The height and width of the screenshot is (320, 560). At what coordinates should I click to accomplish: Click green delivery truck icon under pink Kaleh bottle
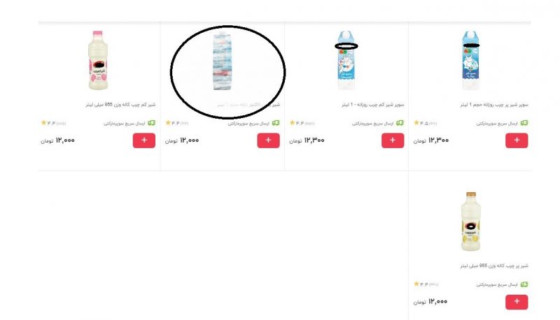coord(151,123)
